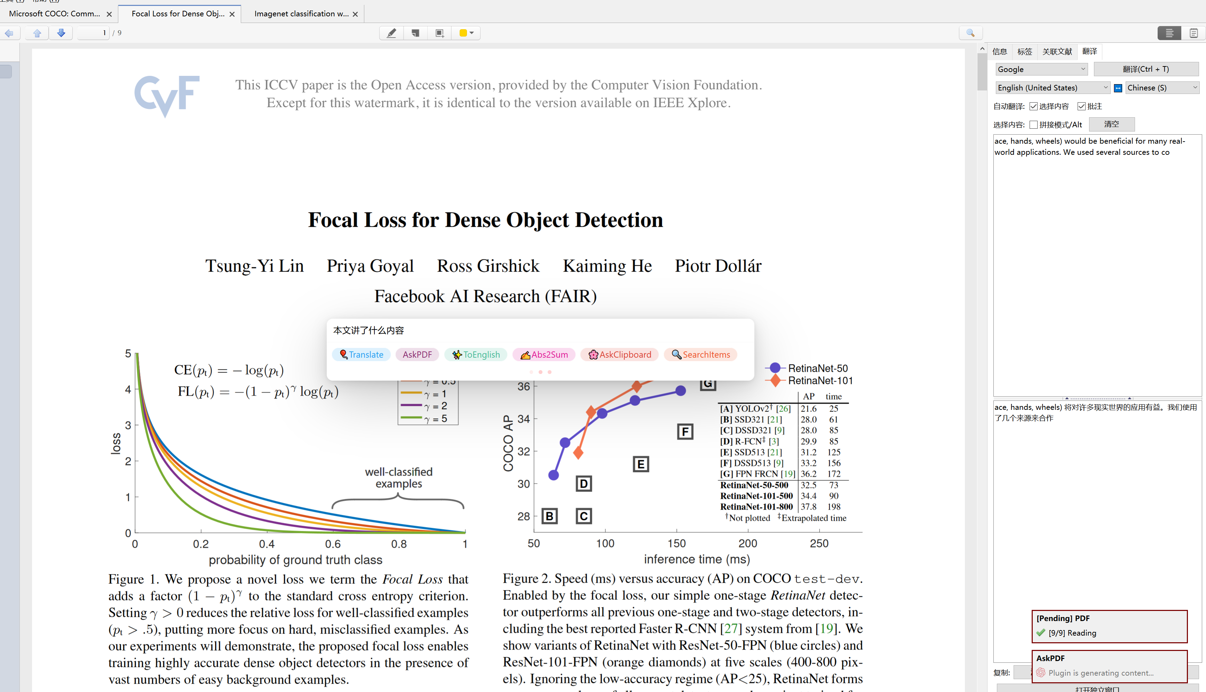Click the 打开独立窗口 button
The width and height of the screenshot is (1206, 692).
pos(1098,689)
